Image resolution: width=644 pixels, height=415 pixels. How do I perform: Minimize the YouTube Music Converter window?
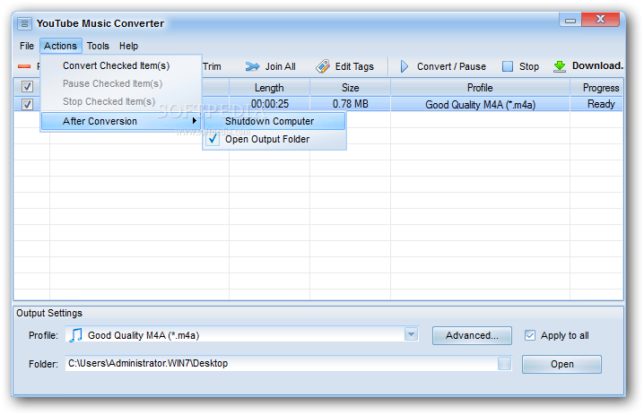(570, 20)
